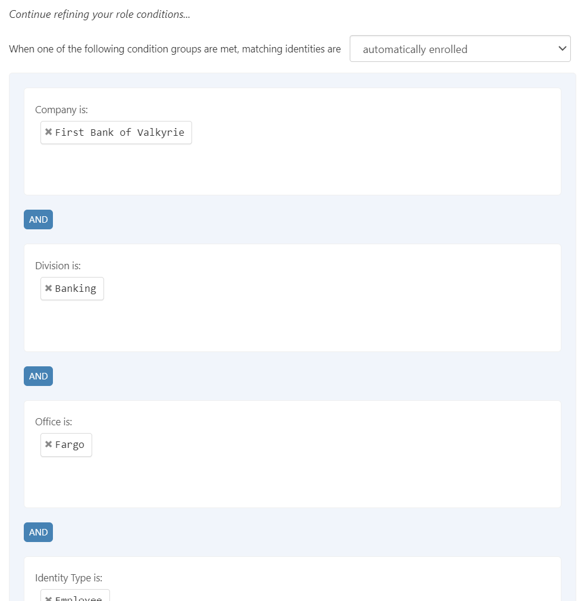Image resolution: width=584 pixels, height=601 pixels.
Task: Toggle the AND operator below the Division condition
Action: click(38, 376)
